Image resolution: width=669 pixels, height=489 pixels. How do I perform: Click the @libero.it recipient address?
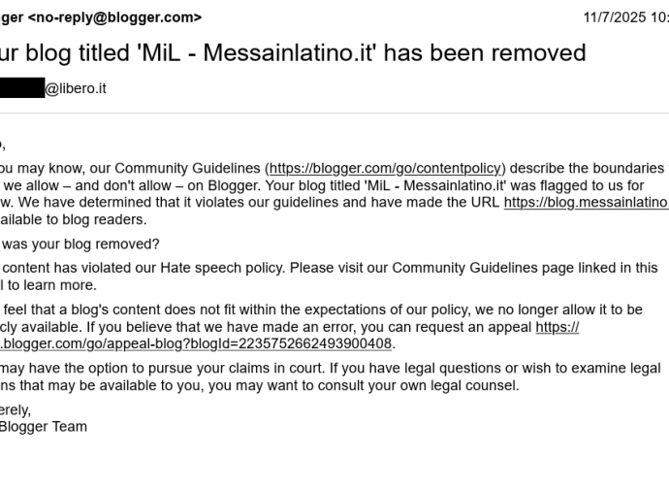tap(76, 88)
